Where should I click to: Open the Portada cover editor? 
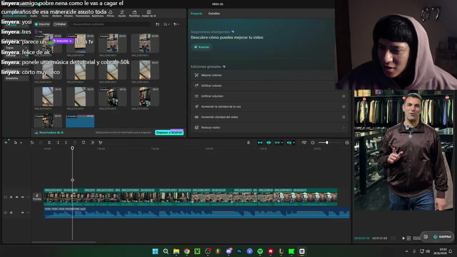click(37, 197)
